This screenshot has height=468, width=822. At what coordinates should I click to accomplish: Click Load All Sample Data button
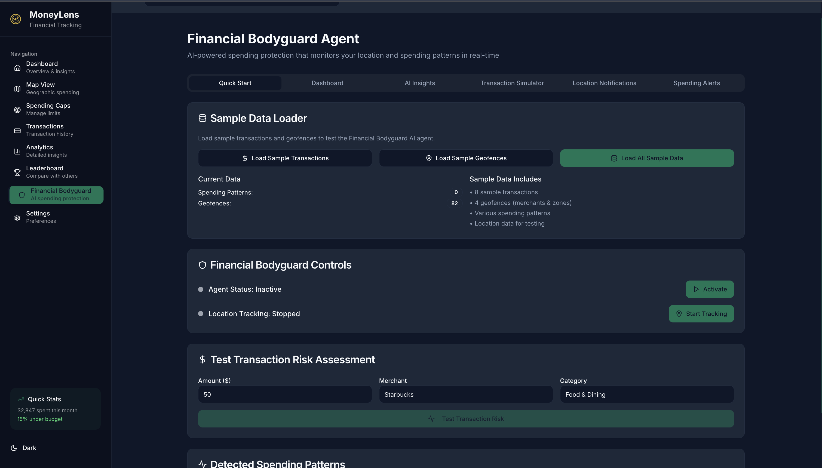(x=646, y=158)
